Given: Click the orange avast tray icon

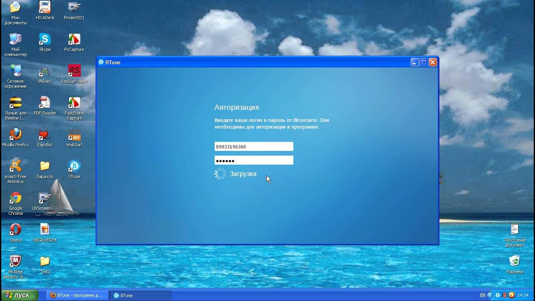Looking at the screenshot, I should [x=512, y=295].
